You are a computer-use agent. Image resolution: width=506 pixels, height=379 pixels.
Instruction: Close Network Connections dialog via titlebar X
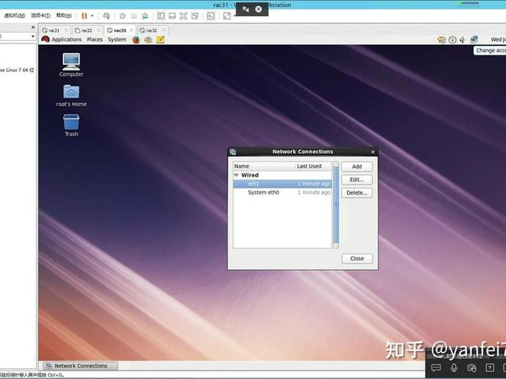click(373, 152)
